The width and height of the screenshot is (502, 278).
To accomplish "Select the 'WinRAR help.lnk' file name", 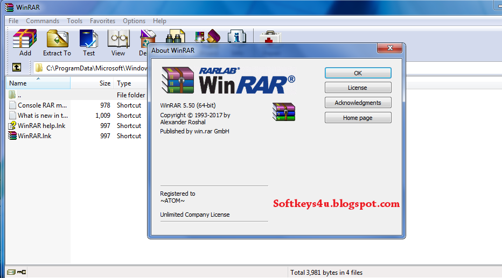I will pyautogui.click(x=41, y=126).
